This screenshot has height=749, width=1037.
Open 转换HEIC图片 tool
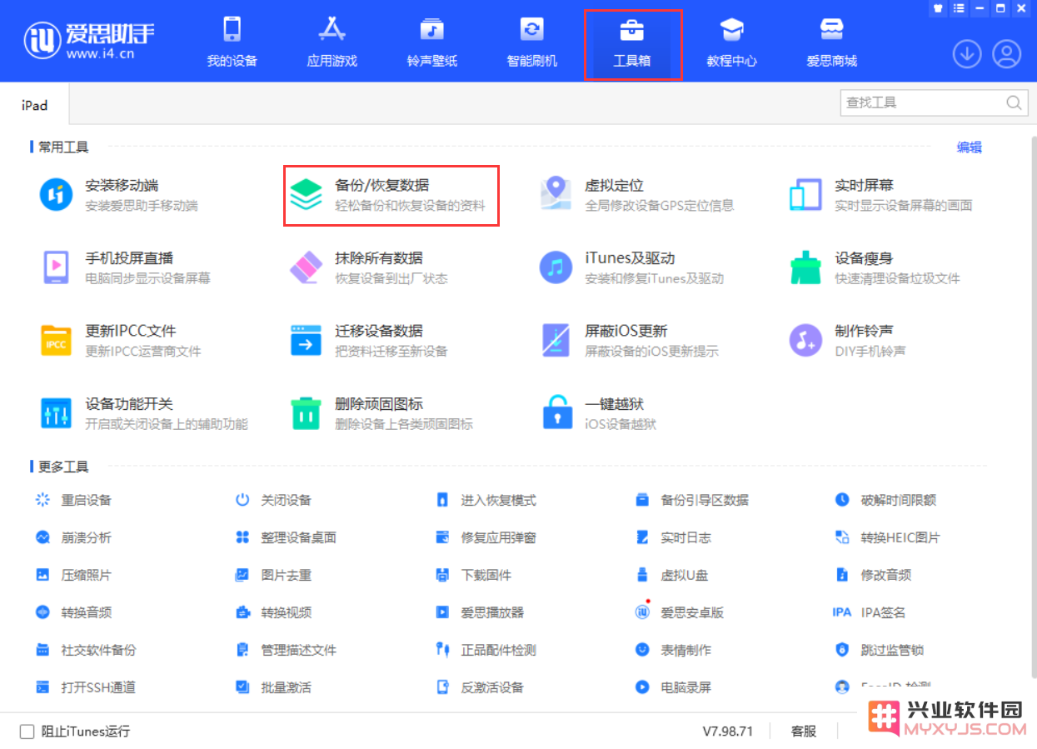coord(888,537)
